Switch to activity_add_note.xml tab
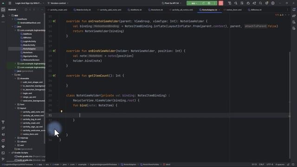This screenshot has height=167, width=297. pos(110,10)
